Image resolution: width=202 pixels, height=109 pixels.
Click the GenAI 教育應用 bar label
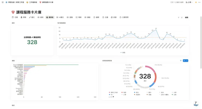click(18, 65)
